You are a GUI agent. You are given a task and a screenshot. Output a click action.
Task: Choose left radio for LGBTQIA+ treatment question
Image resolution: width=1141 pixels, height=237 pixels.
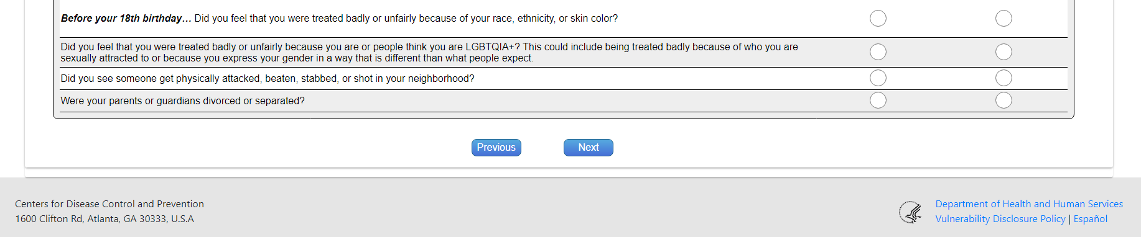878,52
